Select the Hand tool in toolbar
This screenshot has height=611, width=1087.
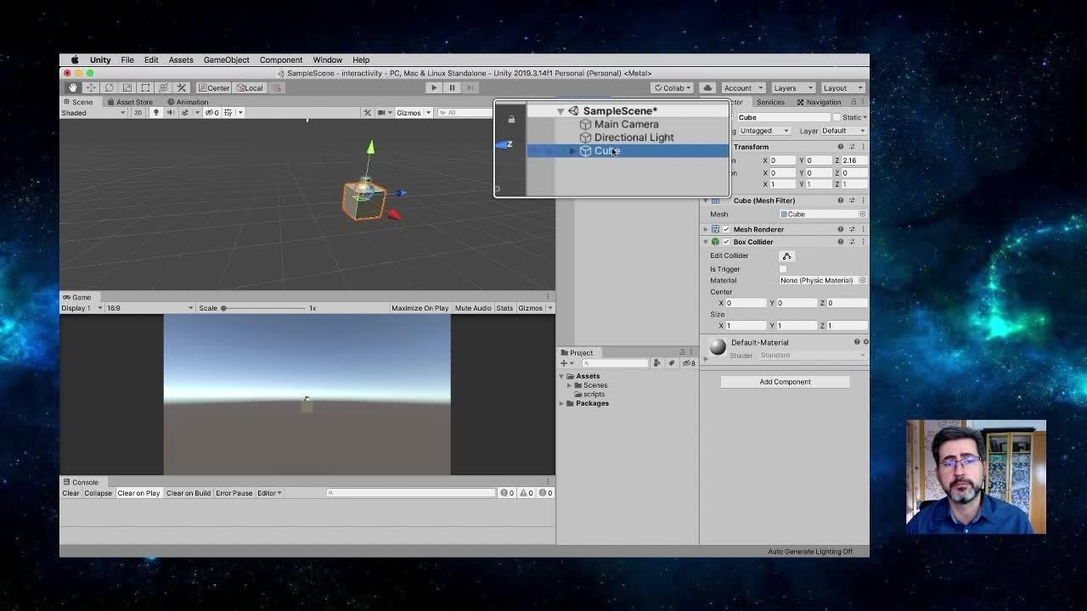[x=73, y=87]
